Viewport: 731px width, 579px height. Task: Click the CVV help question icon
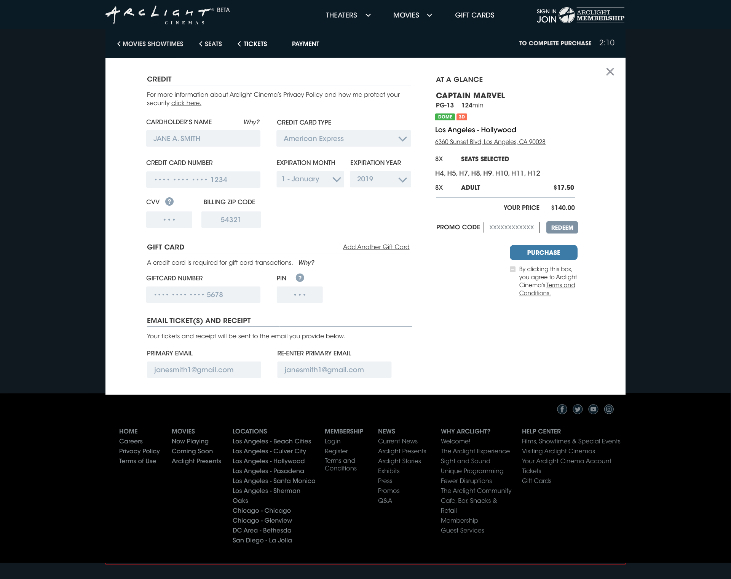pyautogui.click(x=169, y=202)
